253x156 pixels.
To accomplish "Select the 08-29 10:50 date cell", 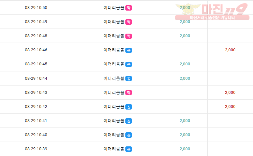I will coord(36,8).
